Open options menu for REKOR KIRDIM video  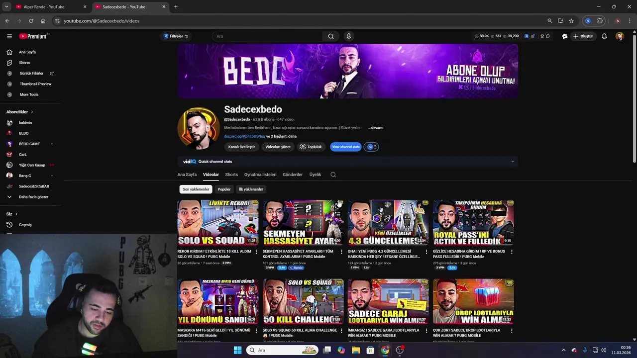pyautogui.click(x=256, y=252)
